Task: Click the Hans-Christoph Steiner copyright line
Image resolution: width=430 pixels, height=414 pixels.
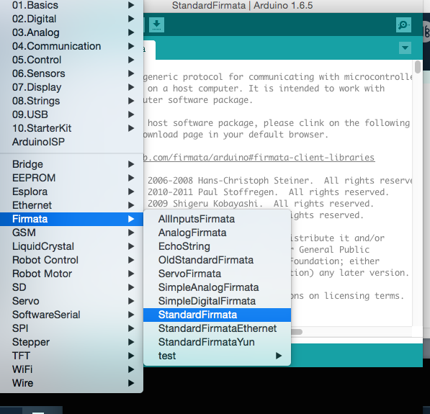Action: (x=279, y=181)
